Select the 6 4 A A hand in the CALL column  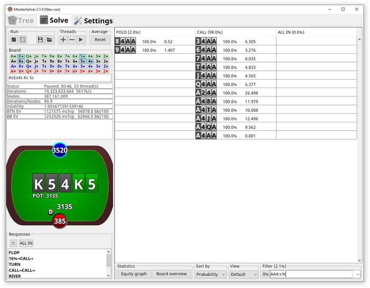click(206, 50)
